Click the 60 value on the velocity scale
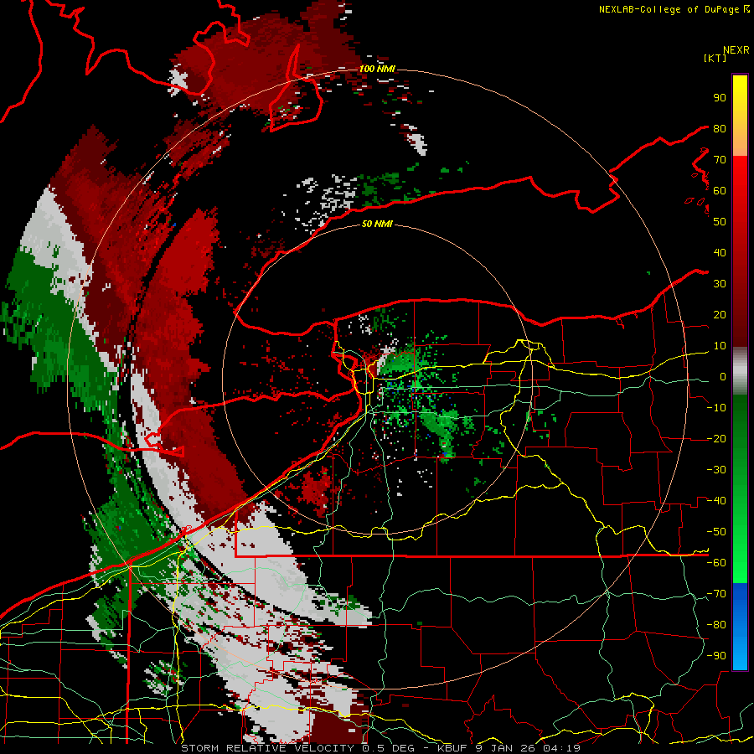The image size is (754, 754). click(x=720, y=190)
